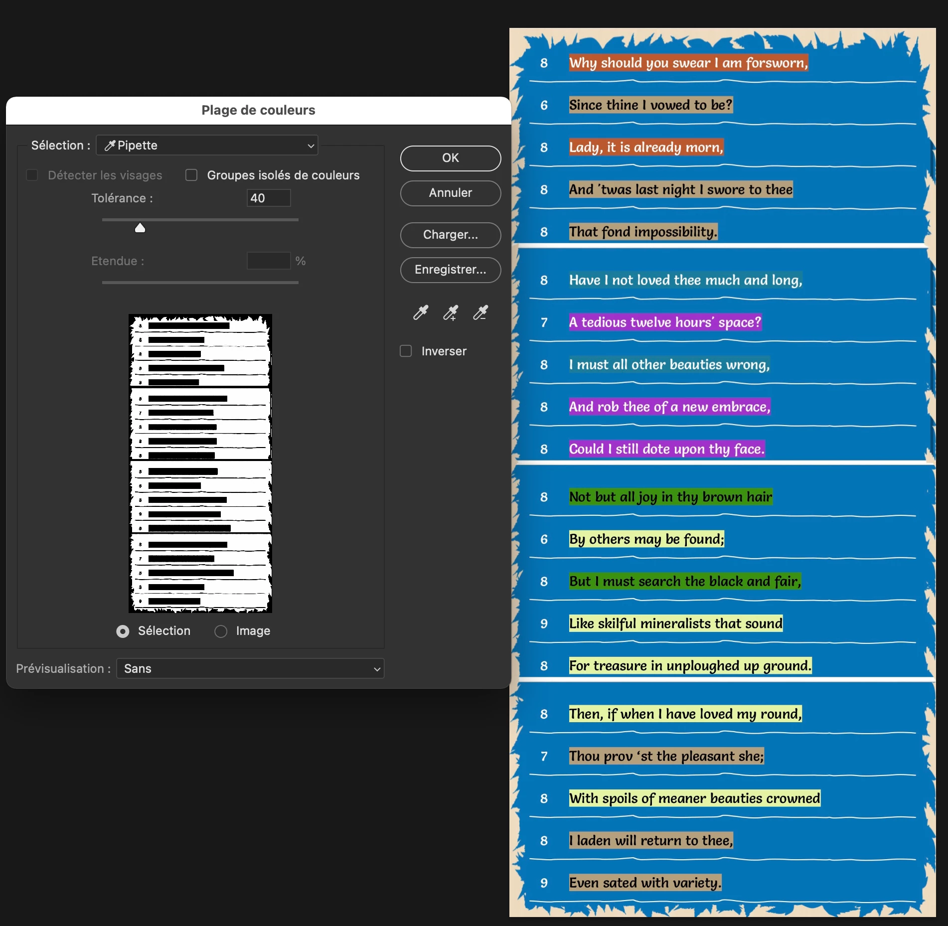Click the black-and-white selection preview thumbnail

tap(200, 463)
